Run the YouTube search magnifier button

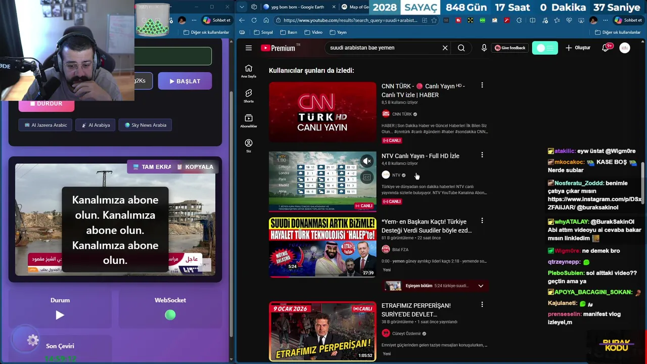tap(461, 48)
